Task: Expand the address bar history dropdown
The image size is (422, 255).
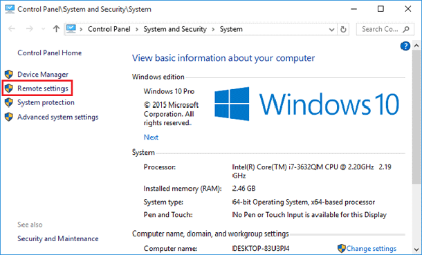Action: (x=331, y=30)
